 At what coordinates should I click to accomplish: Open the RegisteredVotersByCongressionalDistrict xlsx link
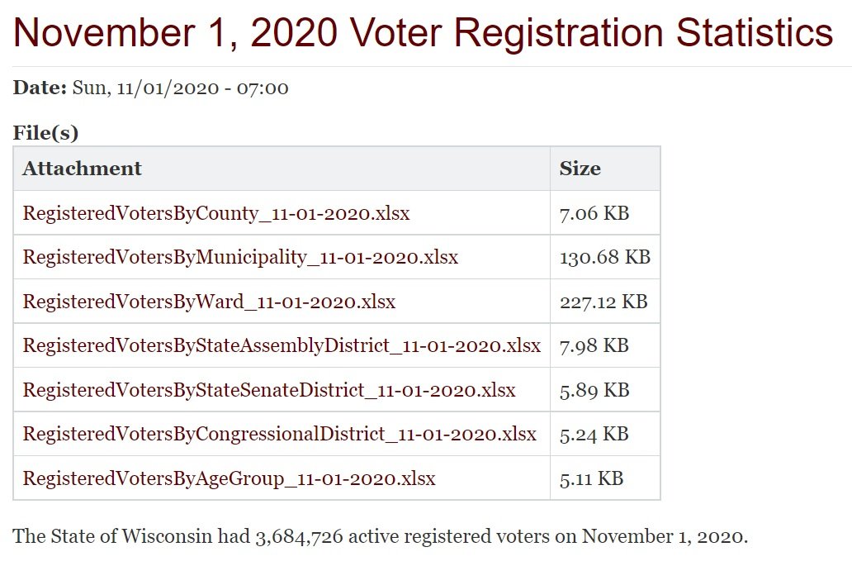[279, 434]
